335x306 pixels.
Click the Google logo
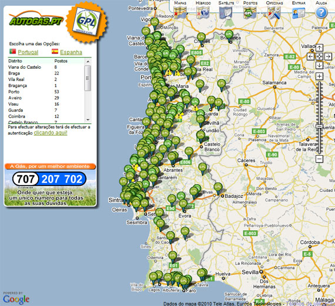click(16, 299)
